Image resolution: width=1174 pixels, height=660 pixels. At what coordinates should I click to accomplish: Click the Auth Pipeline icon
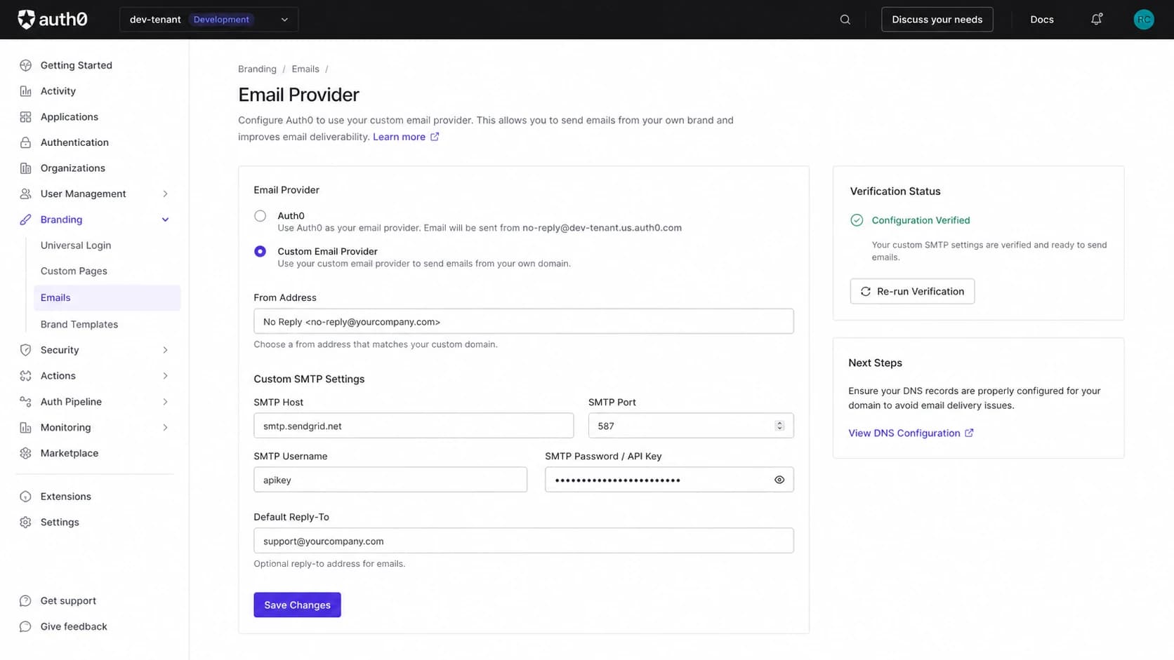26,401
